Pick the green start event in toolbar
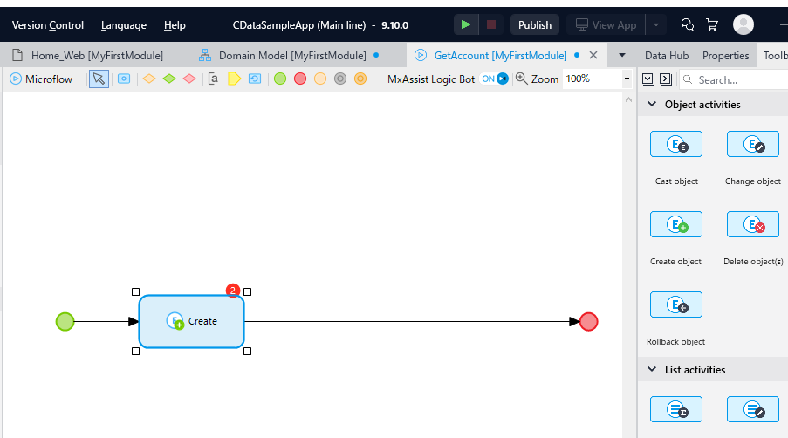Viewport: 788px width, 438px height. [280, 79]
